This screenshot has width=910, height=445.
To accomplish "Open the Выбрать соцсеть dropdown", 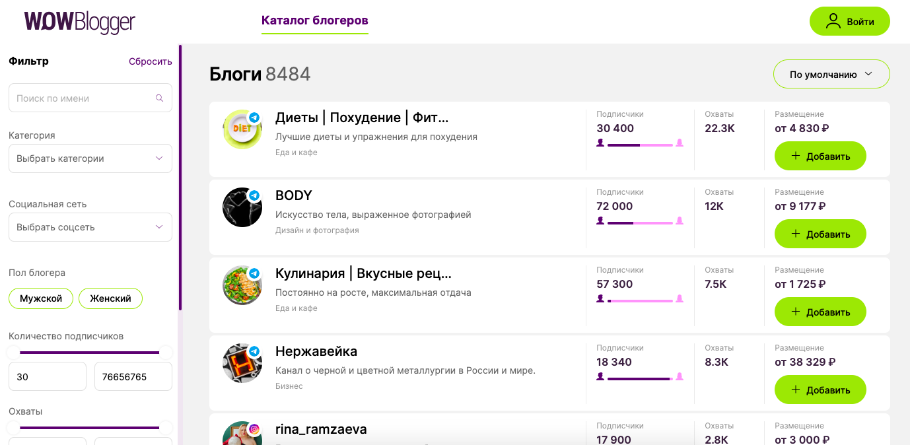I will (x=90, y=227).
